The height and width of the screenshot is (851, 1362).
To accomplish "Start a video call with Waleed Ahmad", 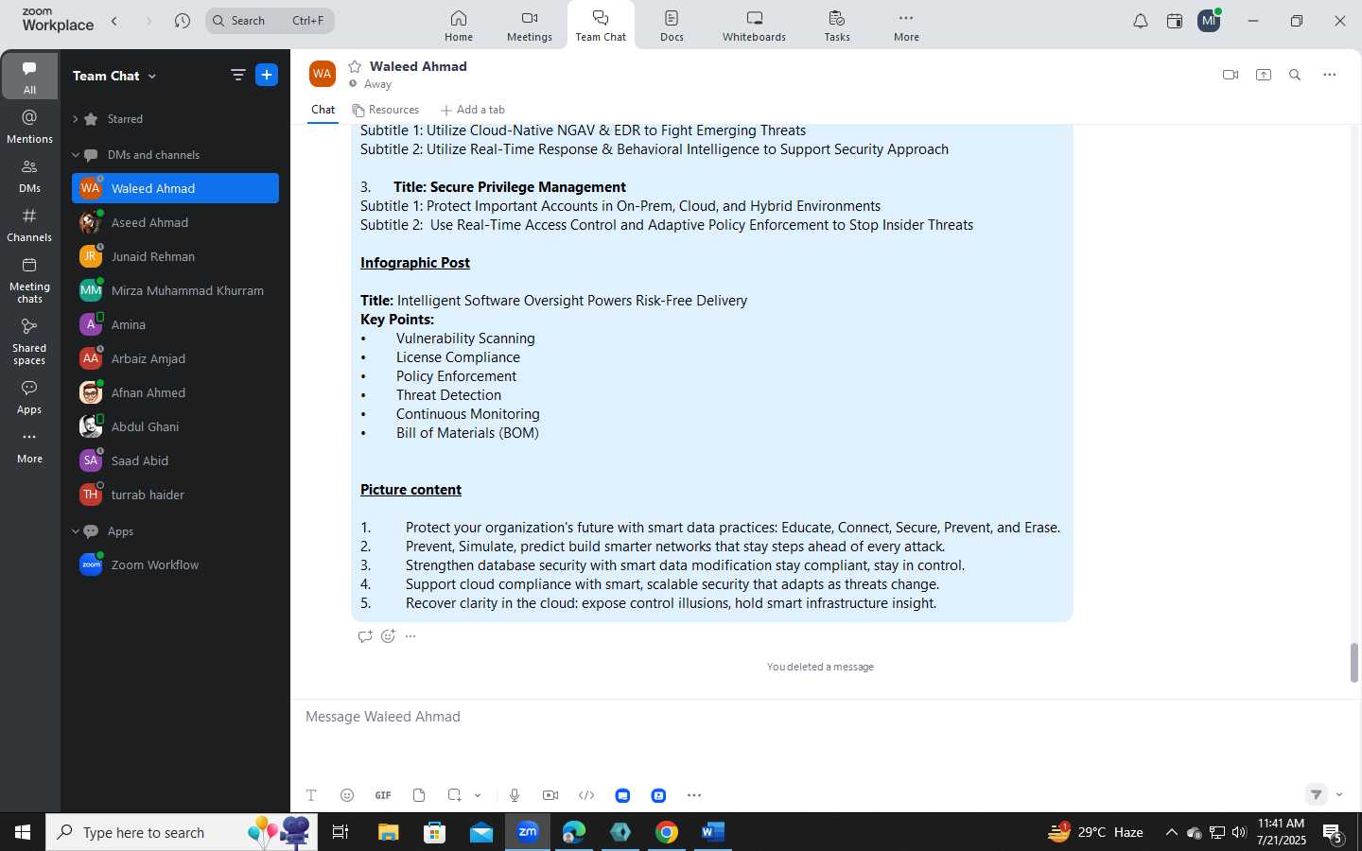I will pyautogui.click(x=1231, y=75).
